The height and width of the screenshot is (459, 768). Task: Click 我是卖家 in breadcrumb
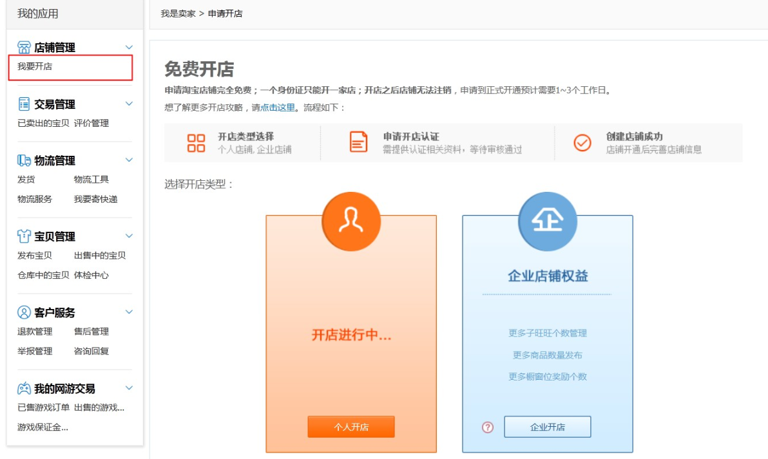(178, 14)
